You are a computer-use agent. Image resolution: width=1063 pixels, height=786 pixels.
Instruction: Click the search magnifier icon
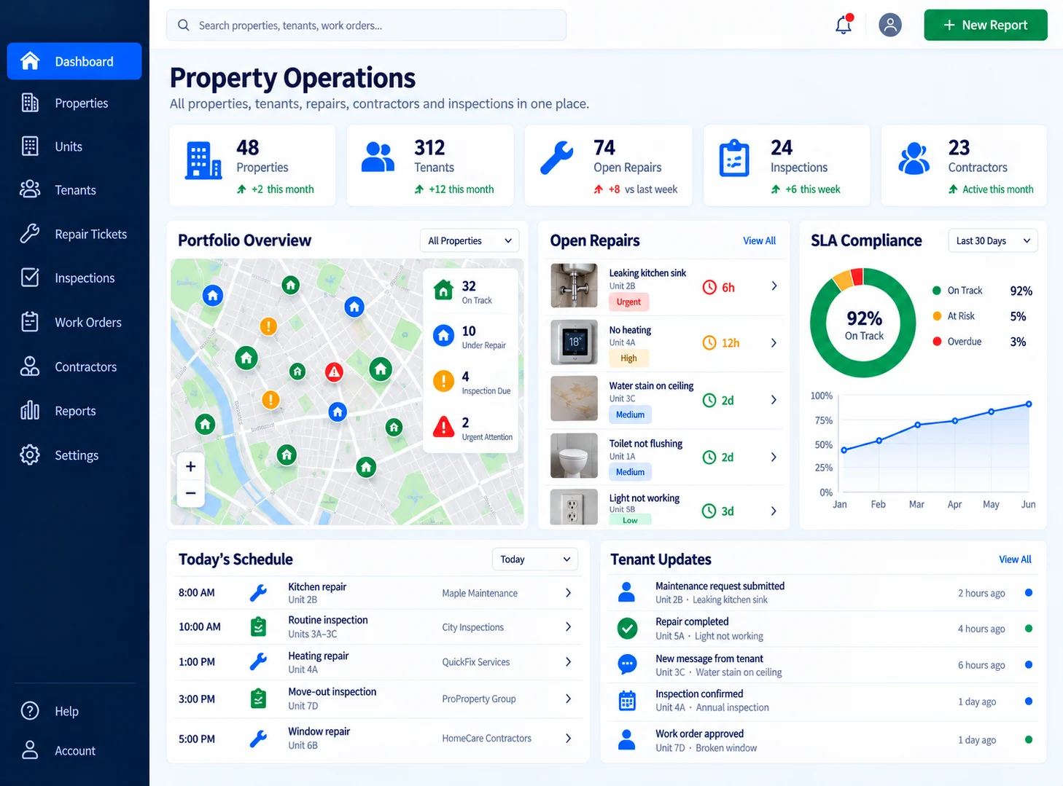point(184,25)
